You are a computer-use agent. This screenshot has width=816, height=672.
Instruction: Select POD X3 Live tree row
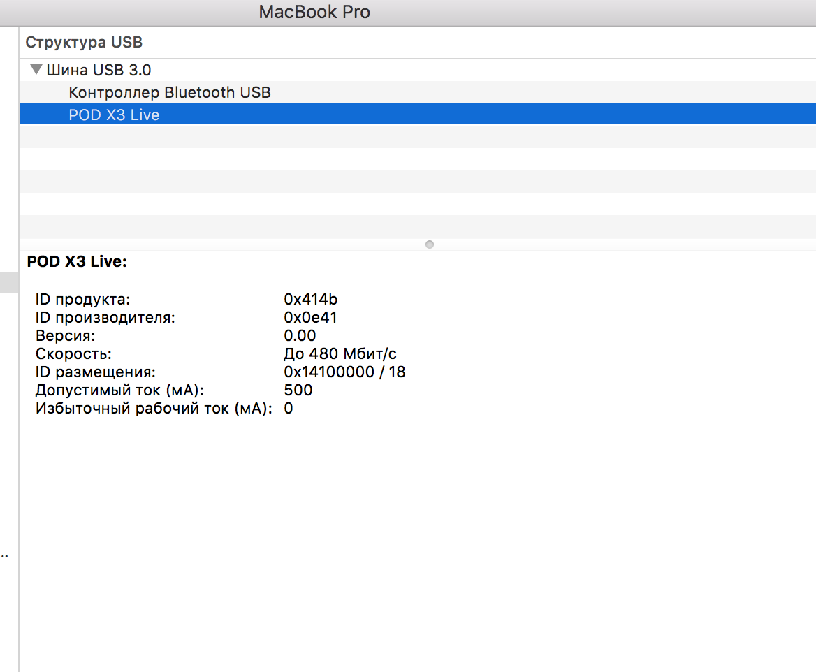[x=417, y=115]
